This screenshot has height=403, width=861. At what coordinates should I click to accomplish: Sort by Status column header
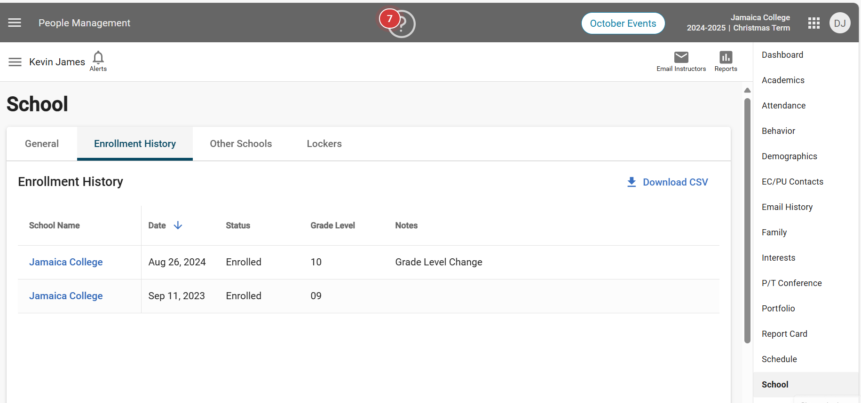pos(238,225)
